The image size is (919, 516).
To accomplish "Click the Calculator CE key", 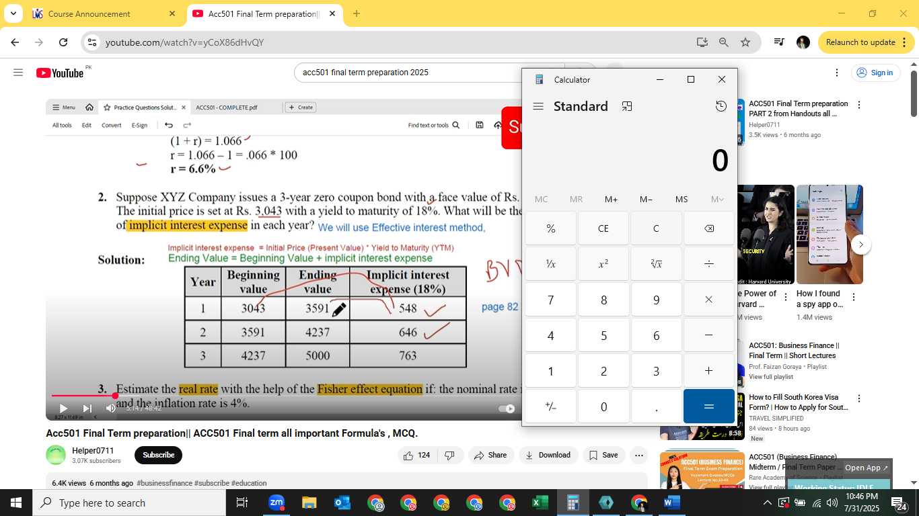I will point(603,228).
